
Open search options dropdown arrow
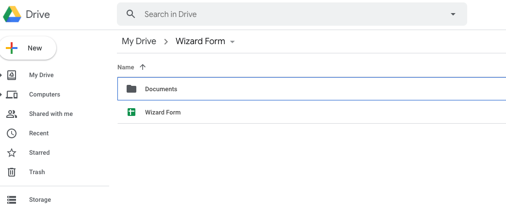point(453,14)
